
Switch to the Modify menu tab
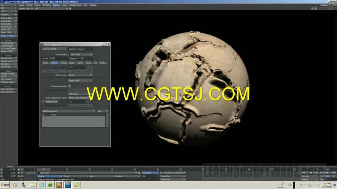click(x=29, y=5)
